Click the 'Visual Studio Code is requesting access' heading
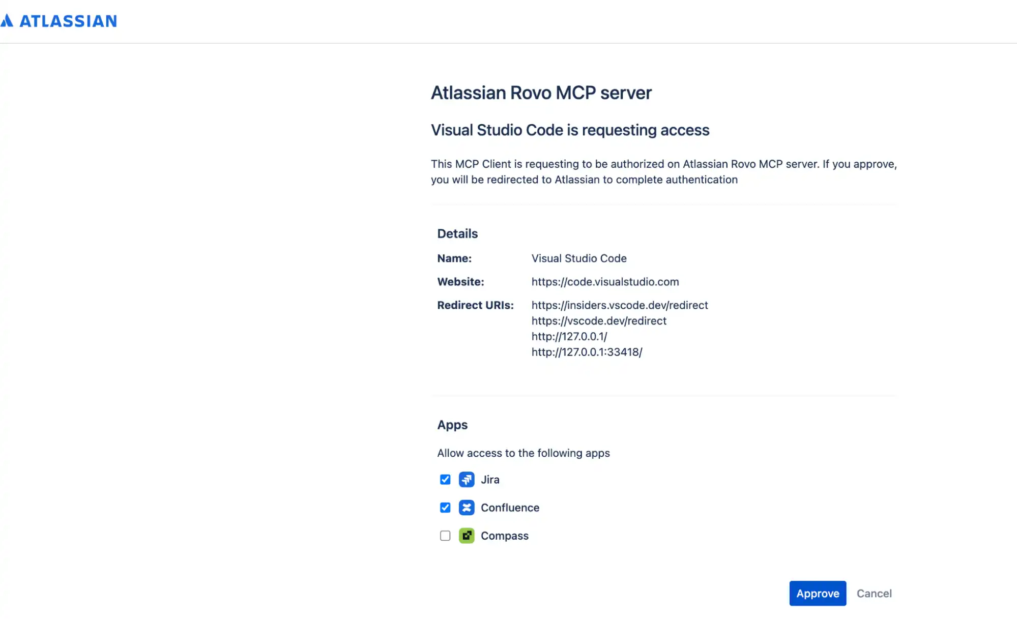The image size is (1017, 619). [570, 130]
